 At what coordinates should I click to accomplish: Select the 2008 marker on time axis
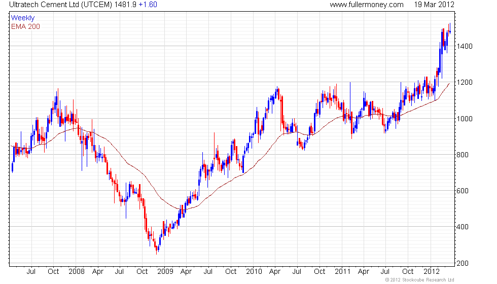pyautogui.click(x=76, y=271)
